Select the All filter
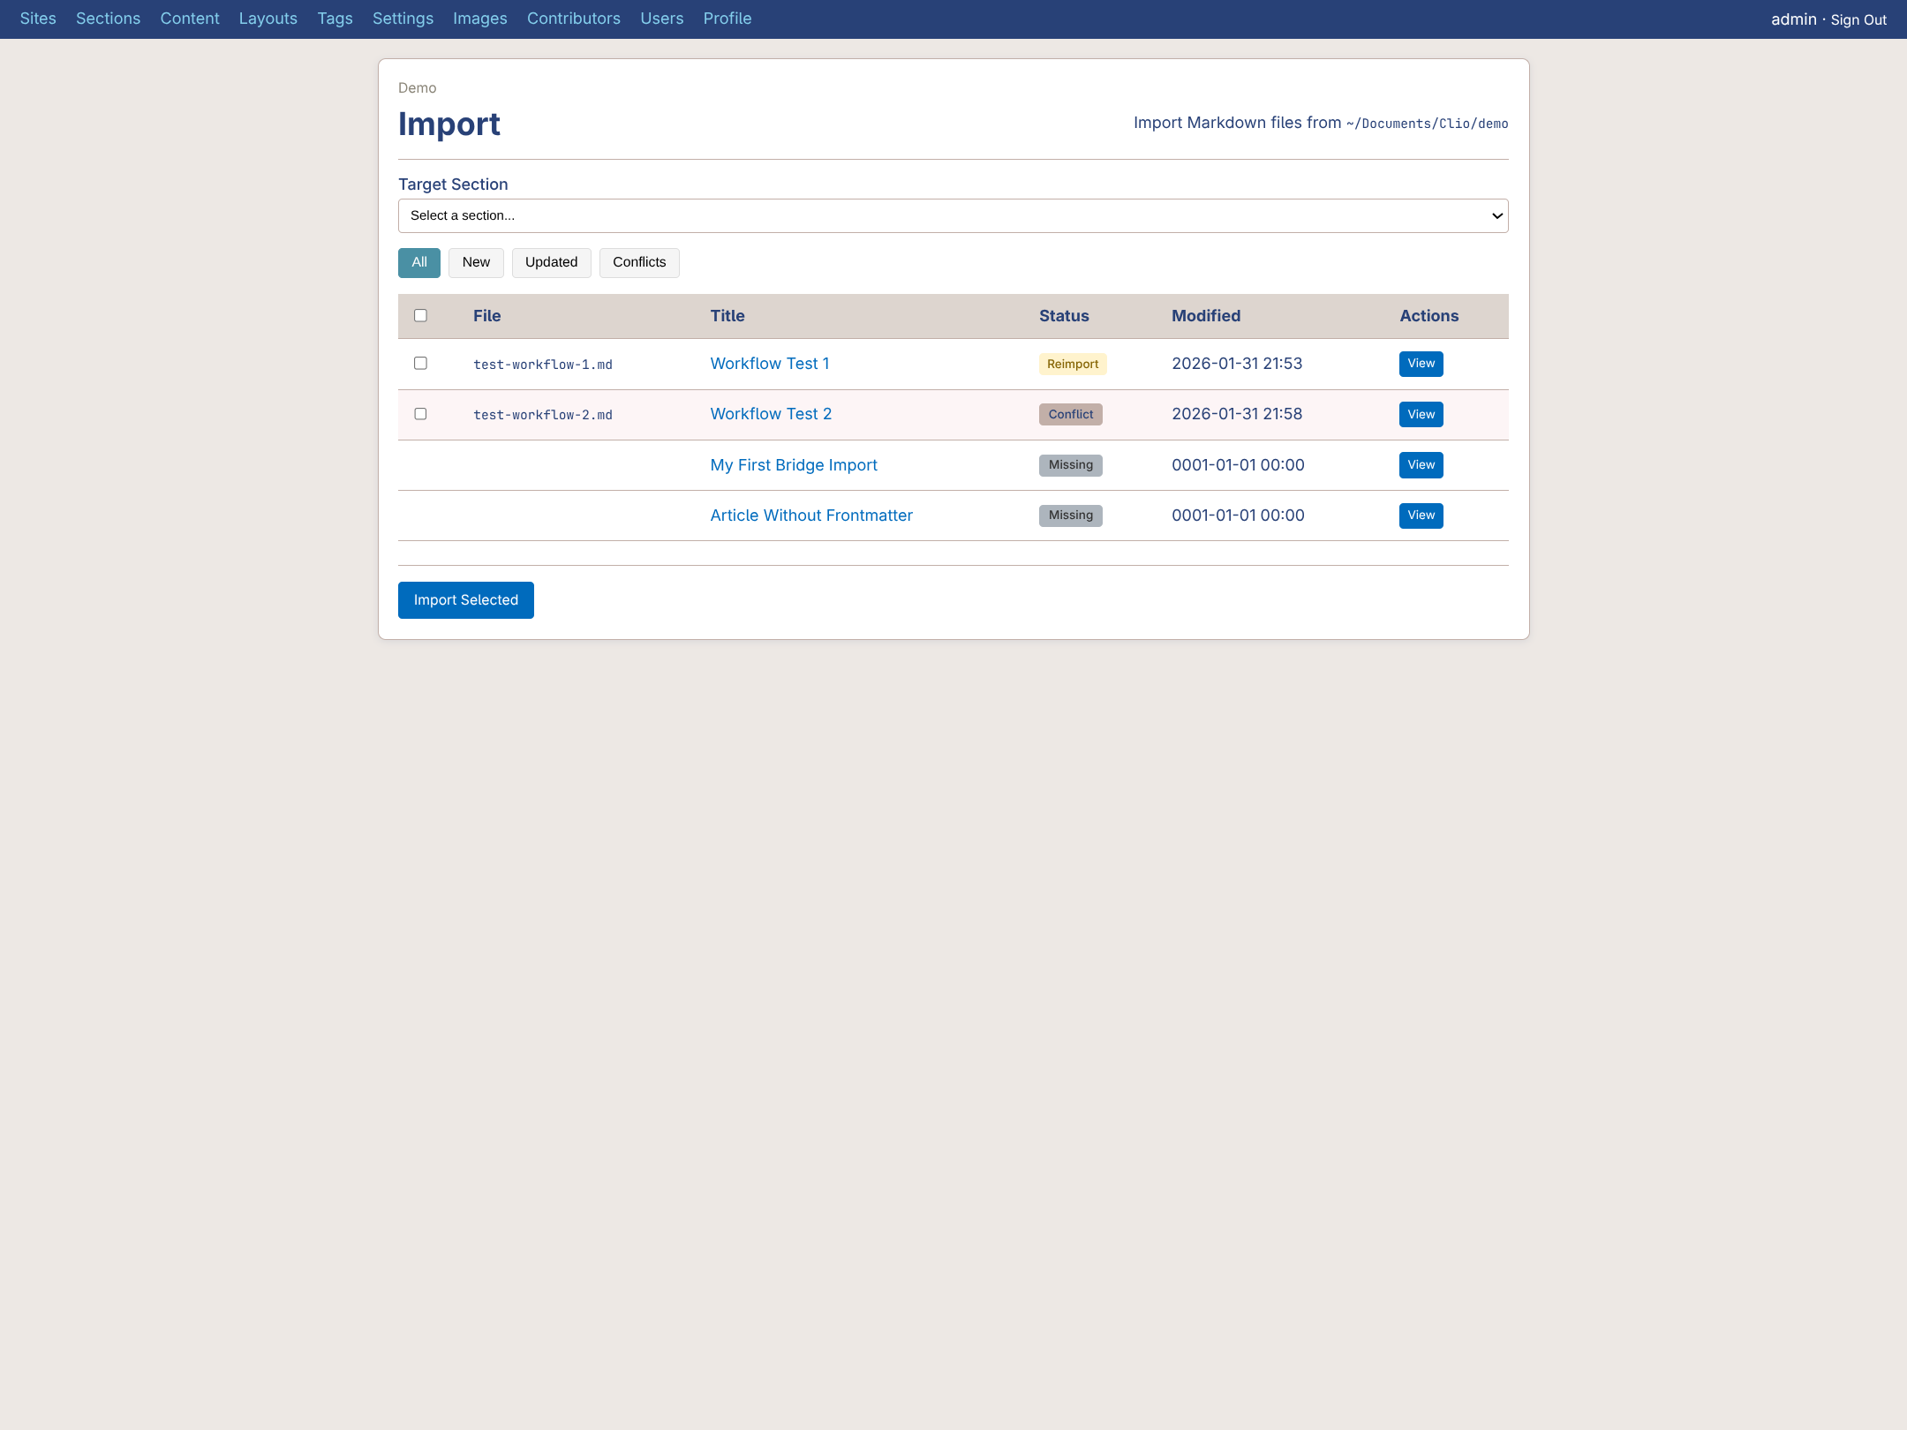Viewport: 1907px width, 1430px height. [x=418, y=262]
